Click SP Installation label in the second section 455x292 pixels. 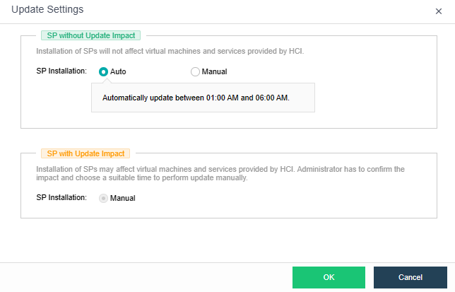(61, 198)
